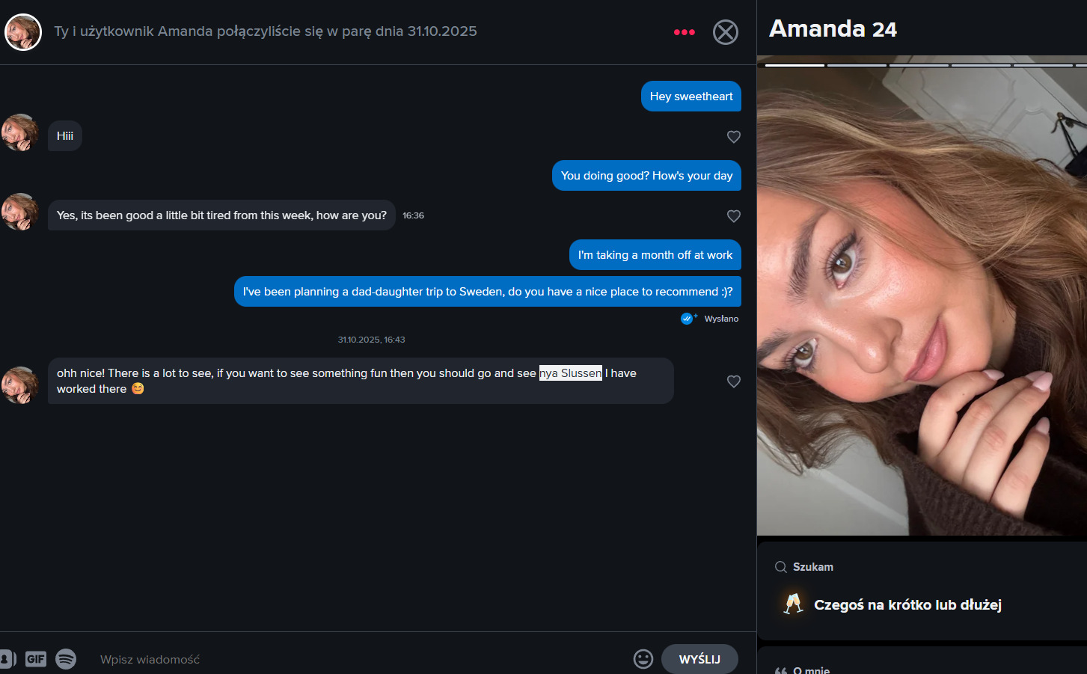This screenshot has height=674, width=1087.
Task: Heart the "Yes, its been good" message
Action: (x=734, y=216)
